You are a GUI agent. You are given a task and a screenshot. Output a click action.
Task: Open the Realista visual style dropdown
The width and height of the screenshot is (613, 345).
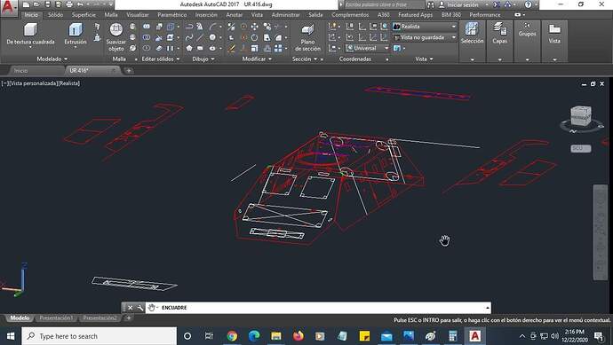(x=425, y=27)
